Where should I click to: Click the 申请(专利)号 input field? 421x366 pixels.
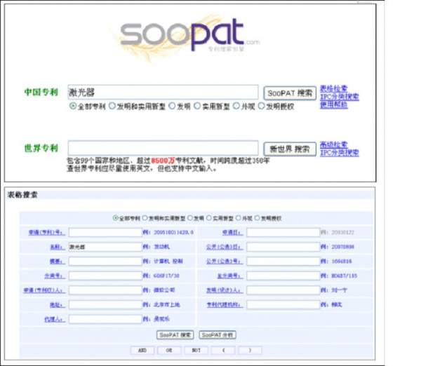click(105, 232)
